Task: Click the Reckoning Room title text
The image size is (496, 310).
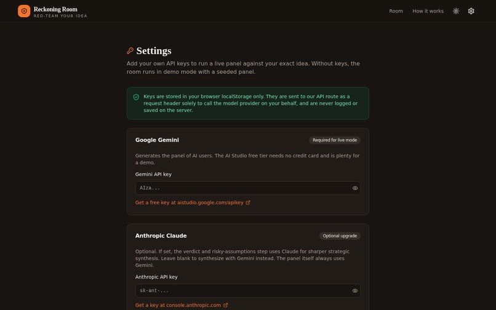Action: pyautogui.click(x=55, y=9)
